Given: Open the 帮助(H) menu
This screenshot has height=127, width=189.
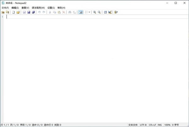Looking at the screenshot, I should [61, 8].
